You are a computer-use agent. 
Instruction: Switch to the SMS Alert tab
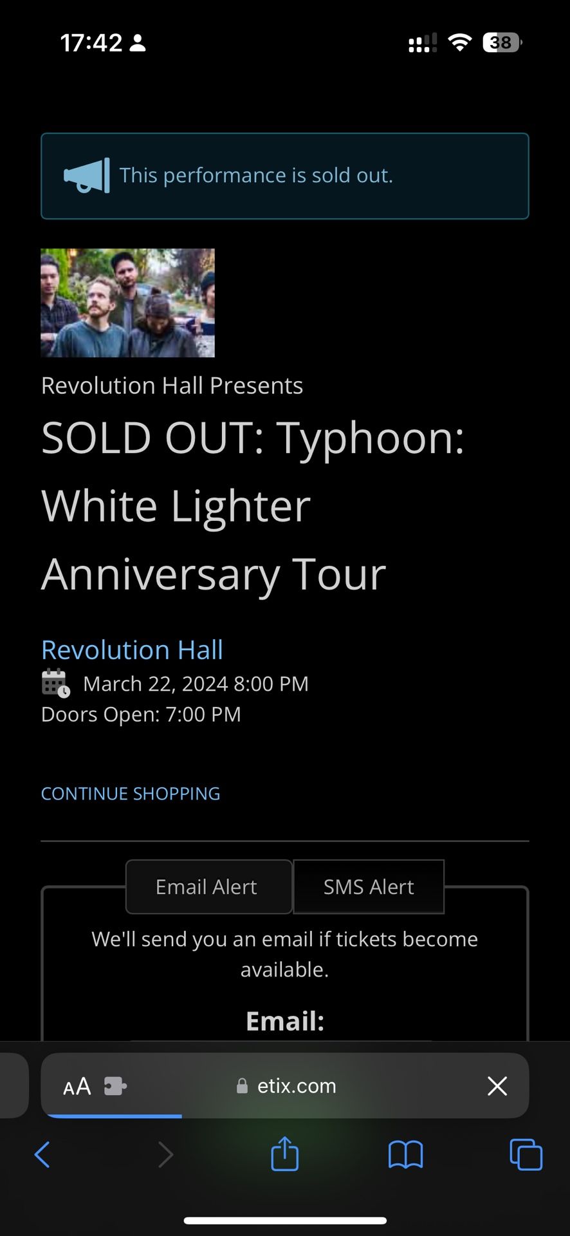(369, 887)
